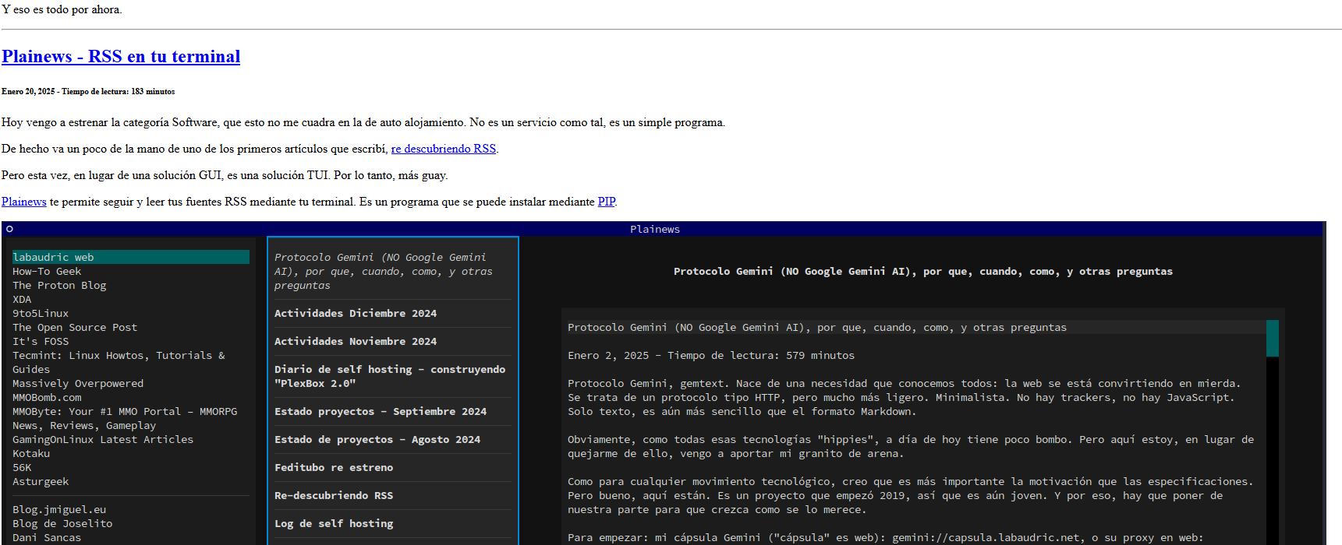Viewport: 1342px width, 545px height.
Task: Click the PIP hyperlink
Action: (606, 202)
